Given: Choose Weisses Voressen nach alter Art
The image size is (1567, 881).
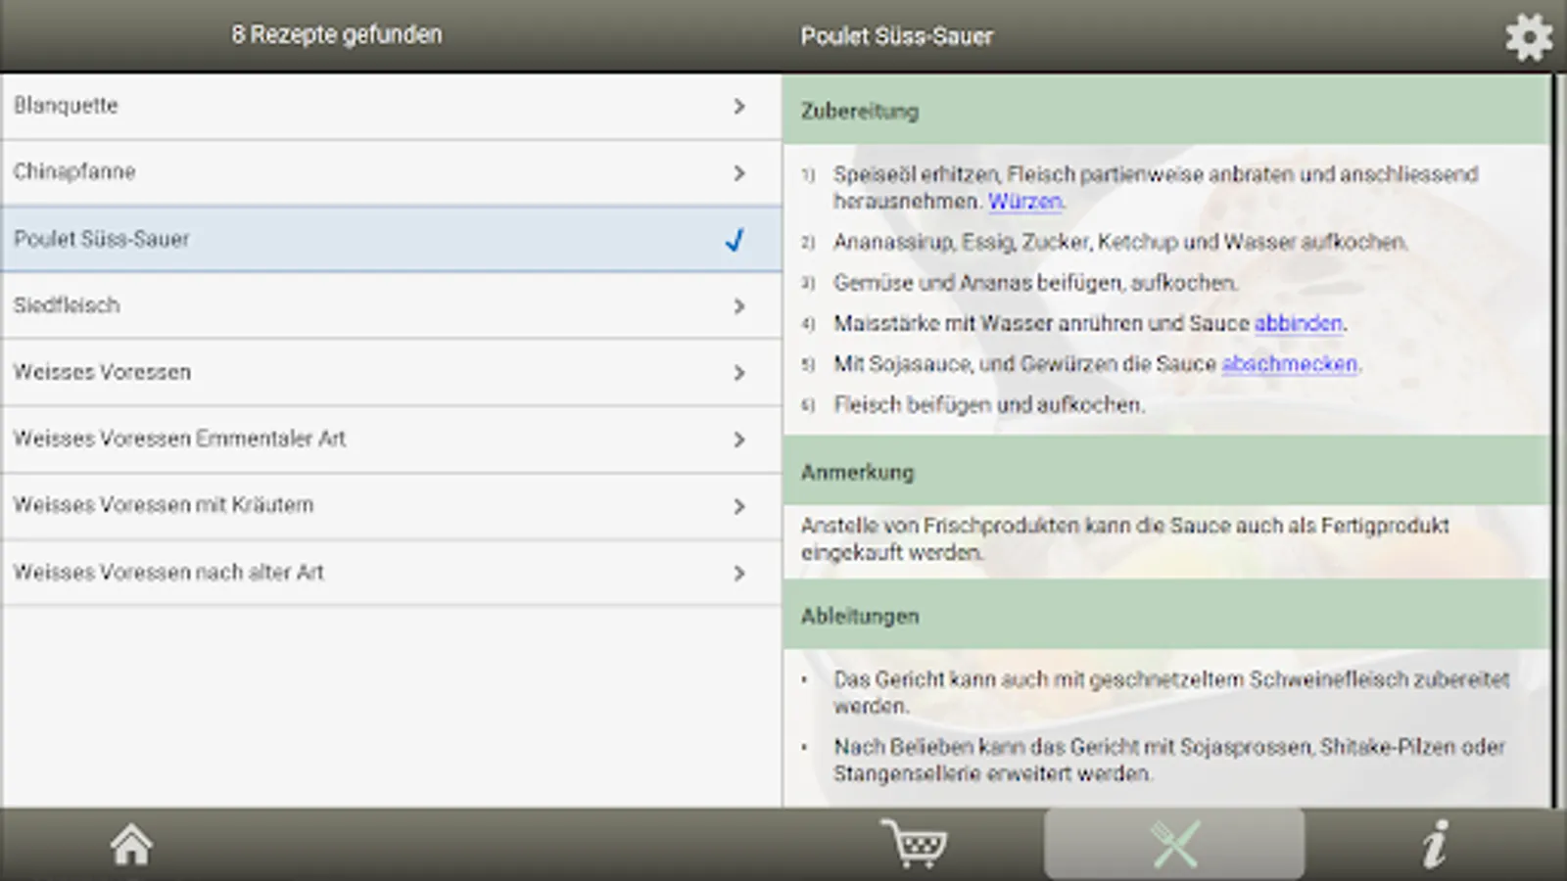Looking at the screenshot, I should (x=168, y=573).
